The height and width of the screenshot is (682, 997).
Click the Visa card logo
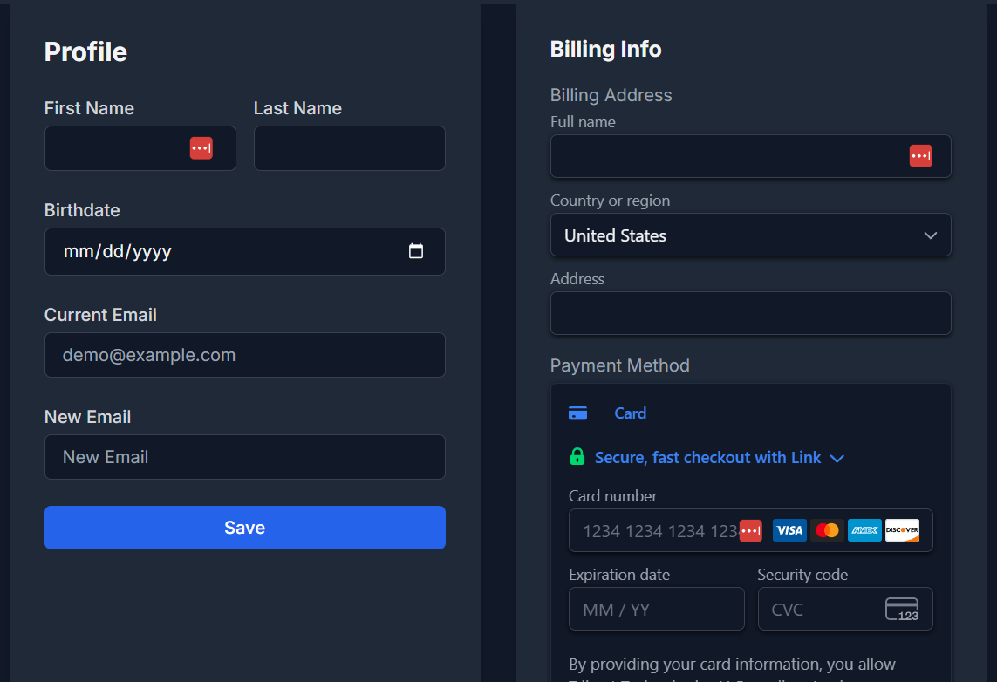789,530
